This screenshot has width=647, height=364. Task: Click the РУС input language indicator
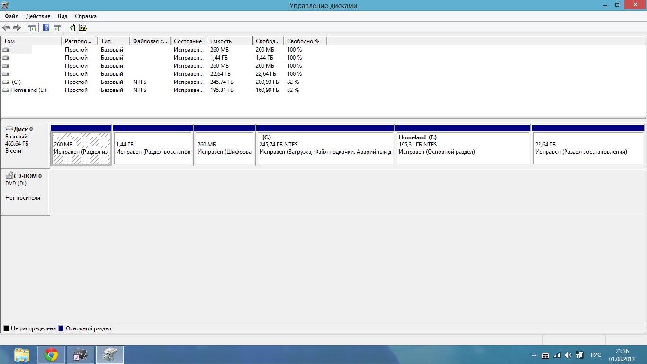[596, 355]
